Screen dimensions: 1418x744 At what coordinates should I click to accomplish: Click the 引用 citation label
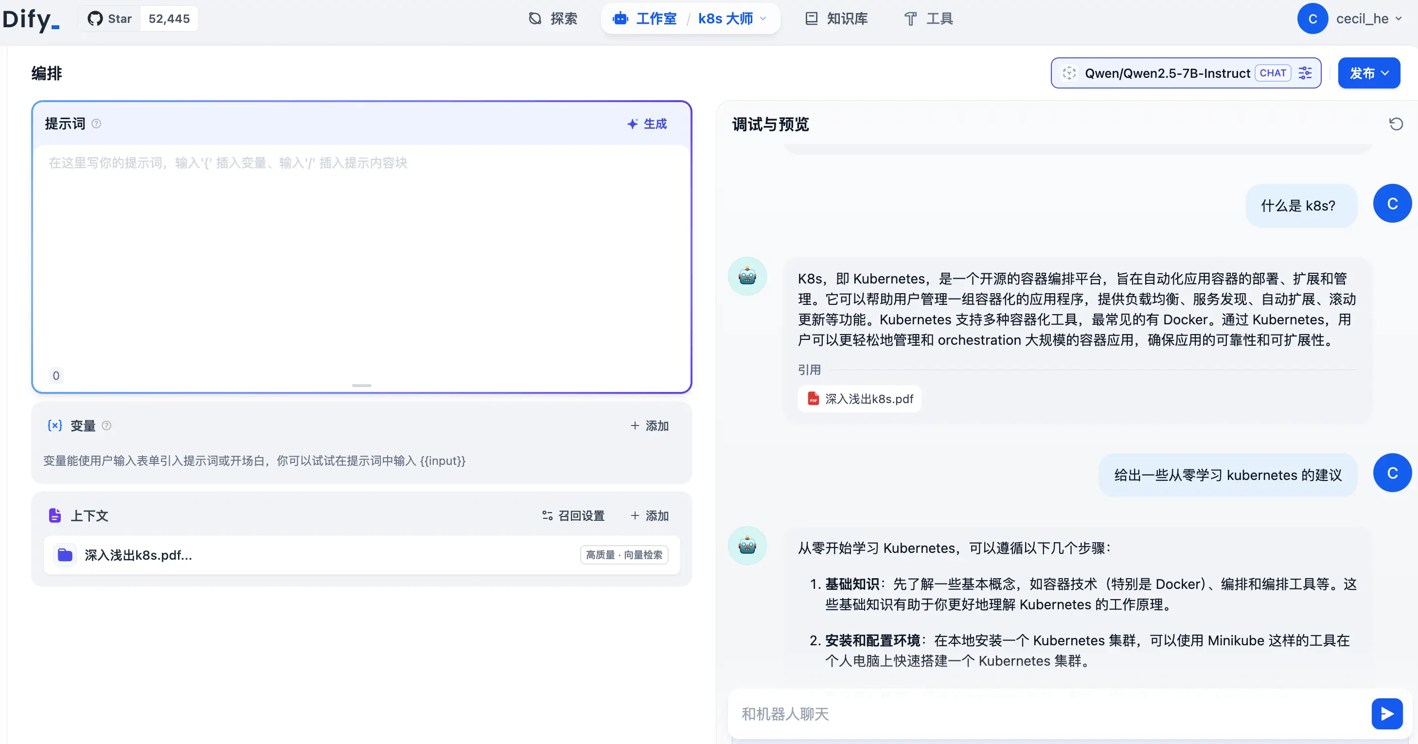tap(809, 370)
